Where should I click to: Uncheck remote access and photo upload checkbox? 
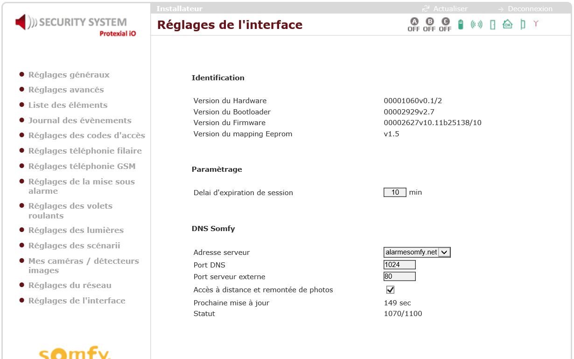391,290
